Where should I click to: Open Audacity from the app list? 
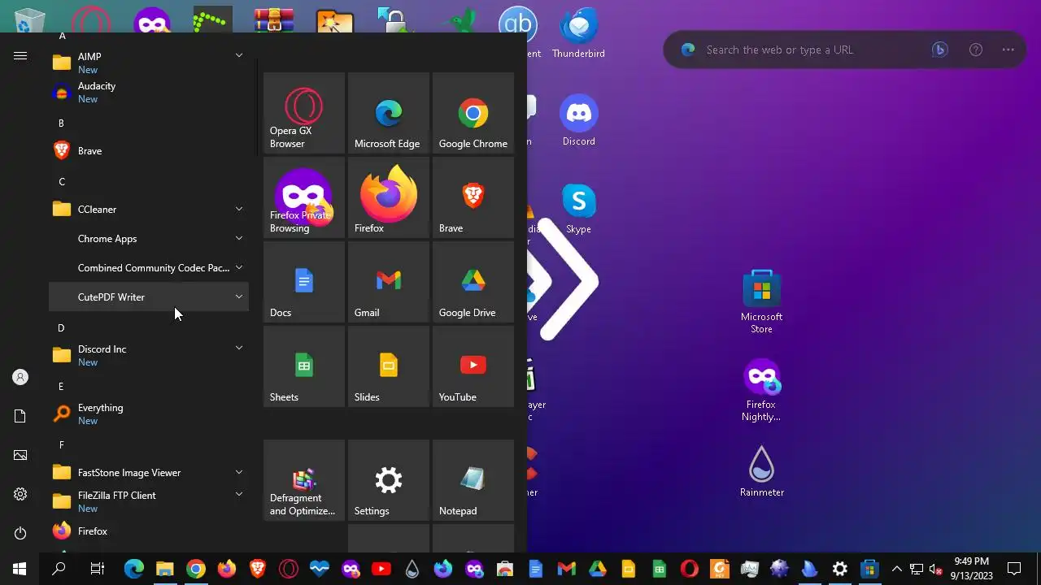click(149, 92)
